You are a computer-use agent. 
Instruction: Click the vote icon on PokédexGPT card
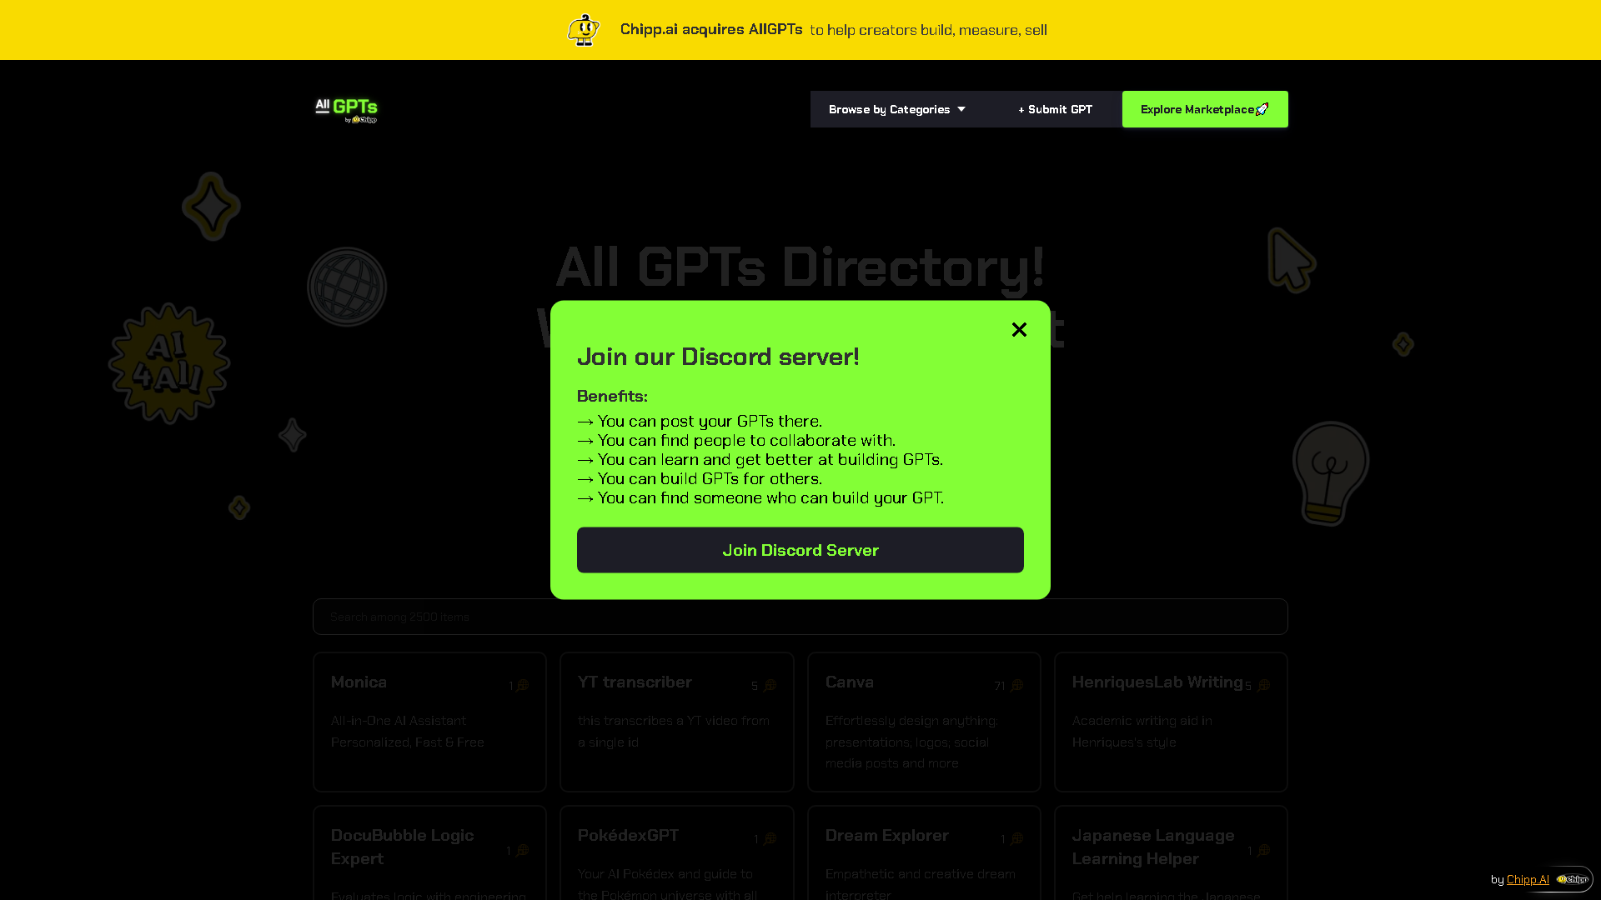tap(770, 839)
